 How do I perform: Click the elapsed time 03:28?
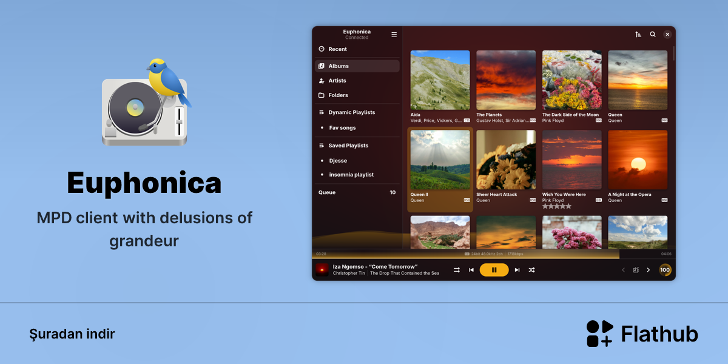[x=321, y=254]
